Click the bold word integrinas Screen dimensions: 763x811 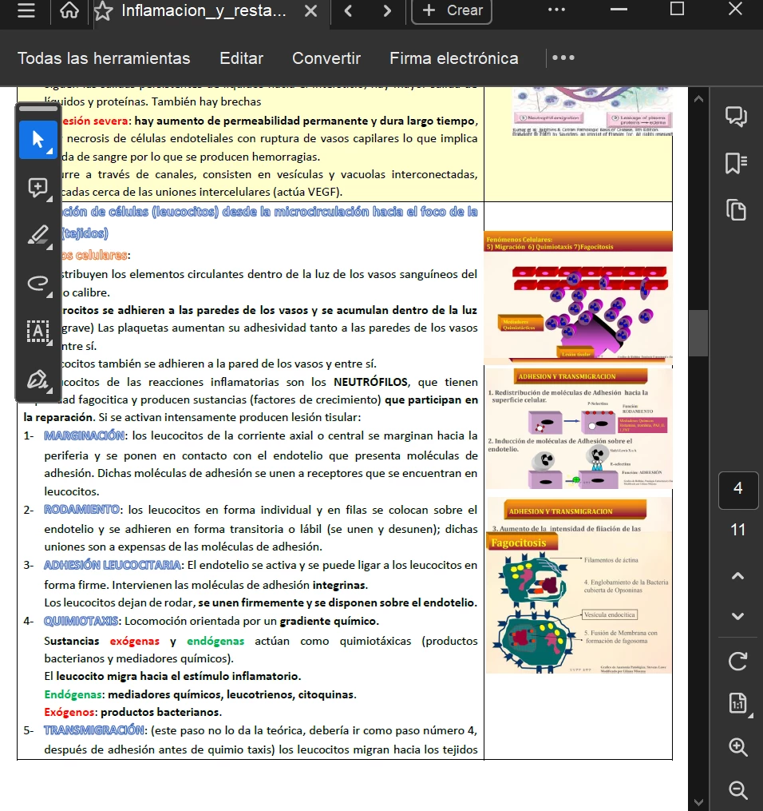coord(339,586)
